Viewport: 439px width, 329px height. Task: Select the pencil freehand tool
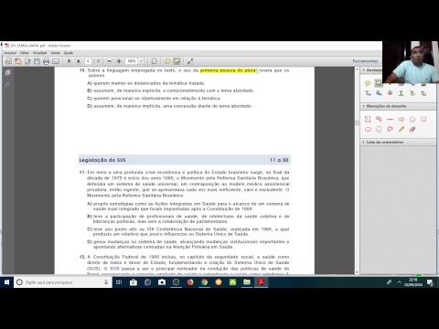pos(402,129)
